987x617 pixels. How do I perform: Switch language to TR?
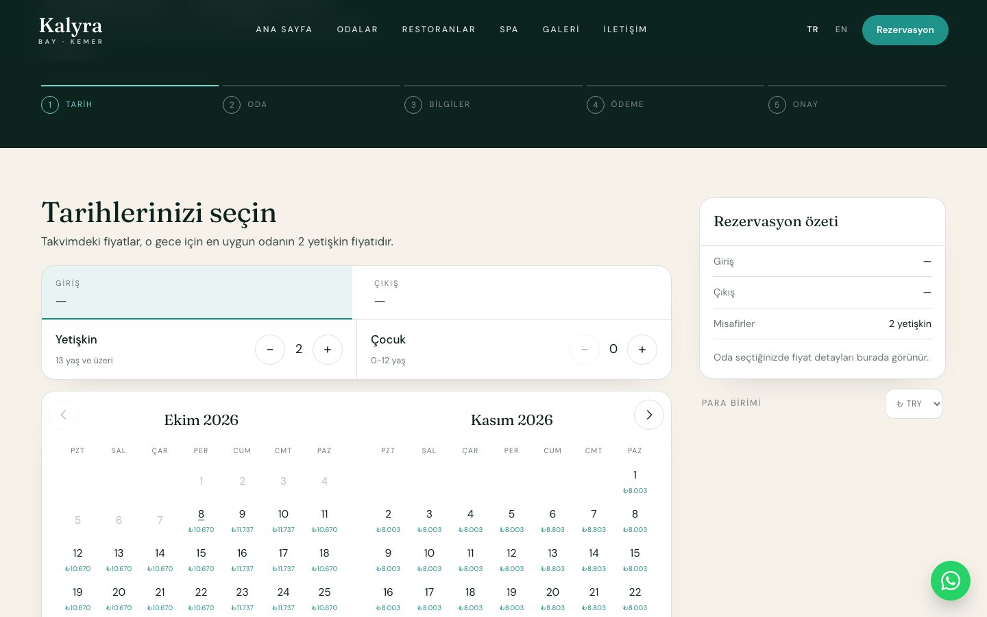[x=813, y=29]
